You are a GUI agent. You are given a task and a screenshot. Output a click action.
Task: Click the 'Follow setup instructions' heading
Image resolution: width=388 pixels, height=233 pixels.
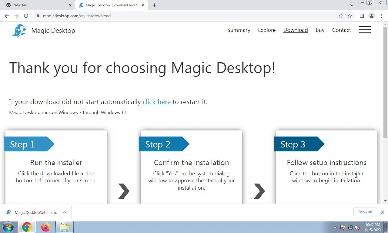326,163
